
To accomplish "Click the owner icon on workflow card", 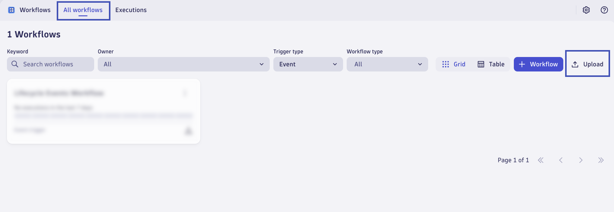I will tap(188, 131).
